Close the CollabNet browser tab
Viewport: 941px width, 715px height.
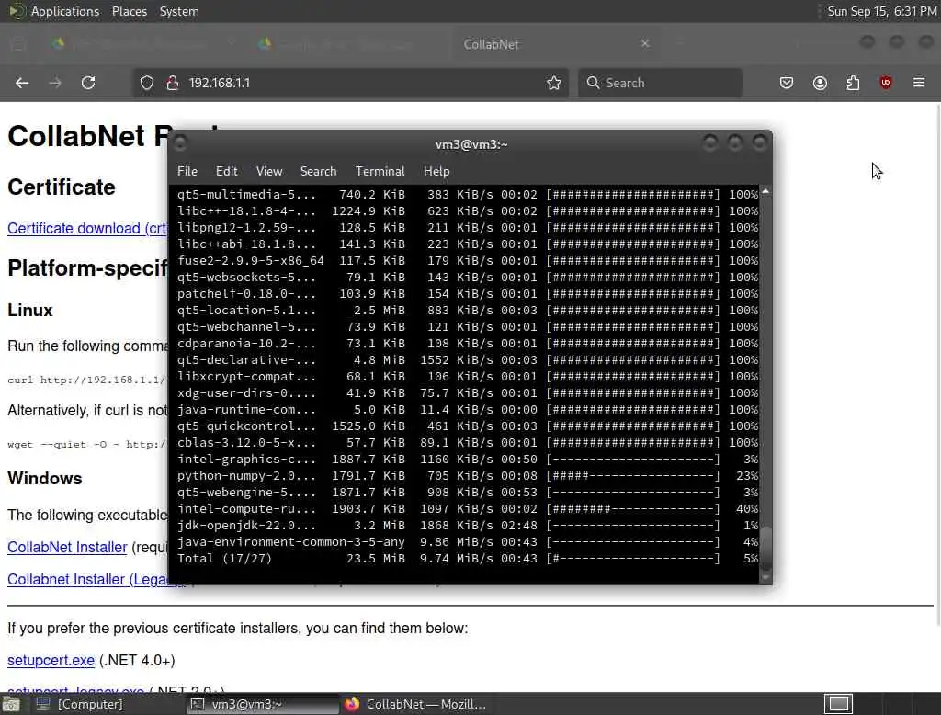click(x=645, y=43)
